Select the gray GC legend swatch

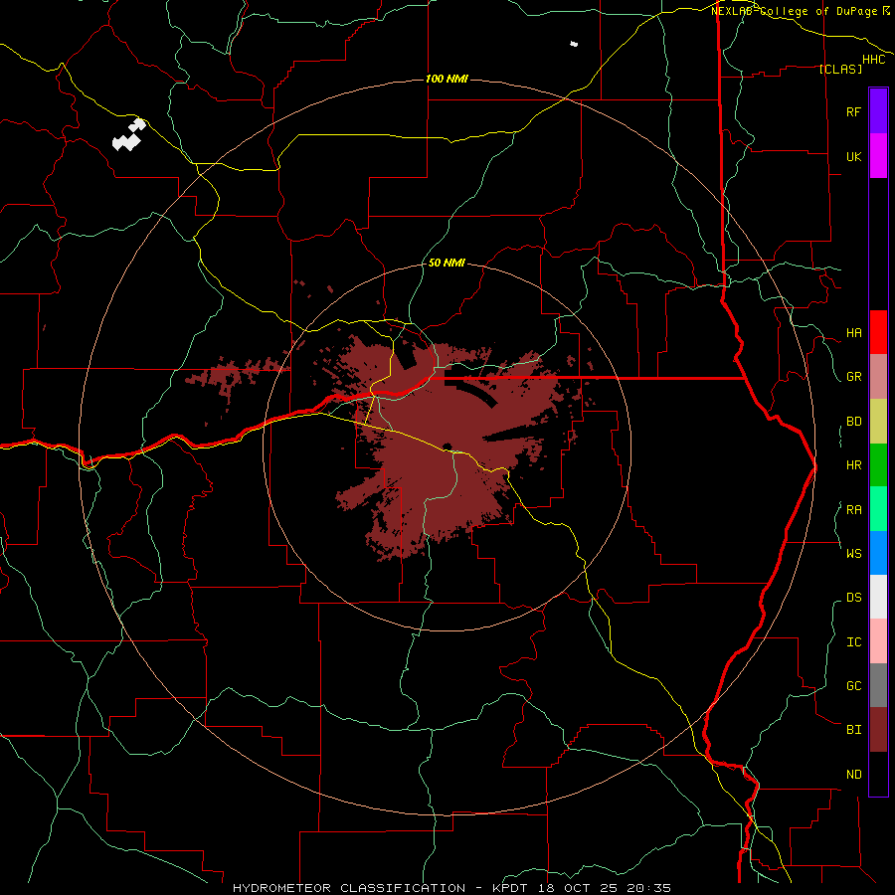pos(878,685)
